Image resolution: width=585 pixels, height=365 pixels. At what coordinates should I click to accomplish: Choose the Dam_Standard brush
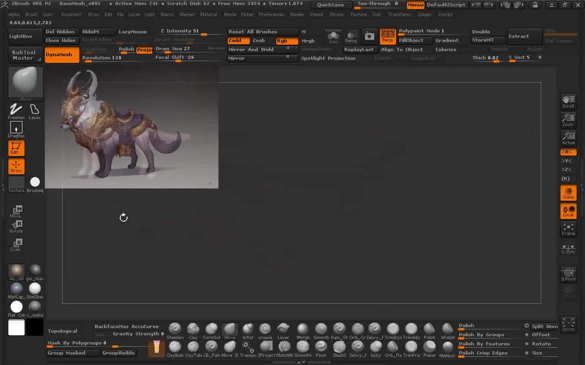(339, 331)
